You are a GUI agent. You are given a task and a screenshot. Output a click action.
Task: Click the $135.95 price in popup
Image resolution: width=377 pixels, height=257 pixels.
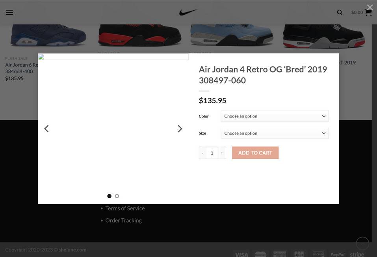tap(213, 101)
